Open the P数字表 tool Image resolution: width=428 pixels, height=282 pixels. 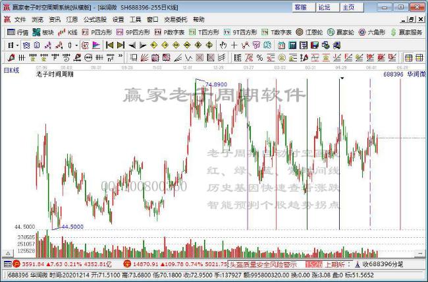coord(169,32)
